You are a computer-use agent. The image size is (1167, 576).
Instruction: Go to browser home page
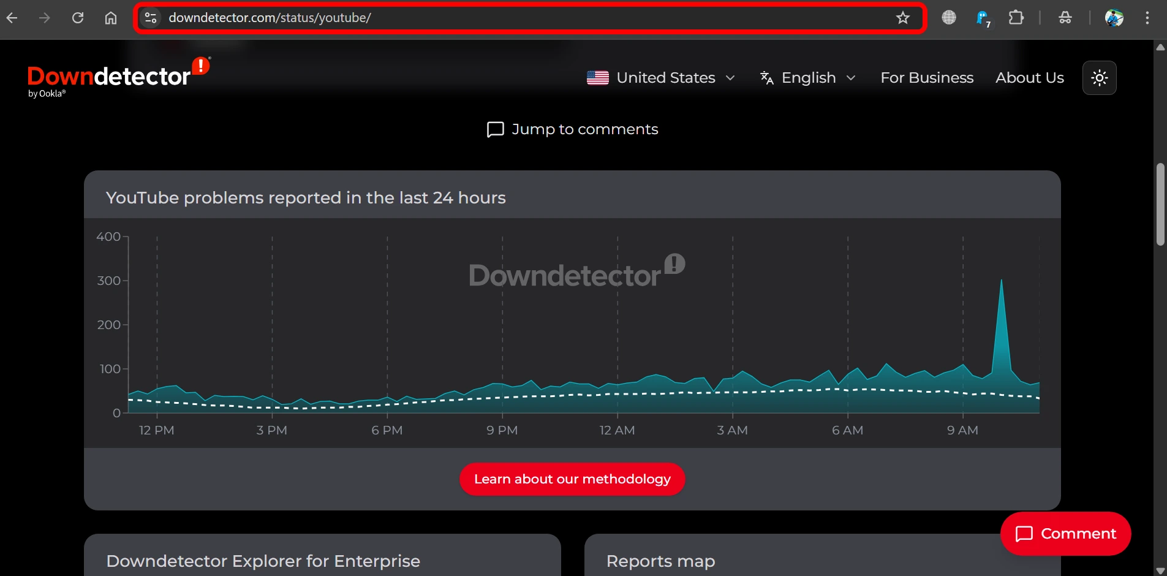[x=111, y=18]
